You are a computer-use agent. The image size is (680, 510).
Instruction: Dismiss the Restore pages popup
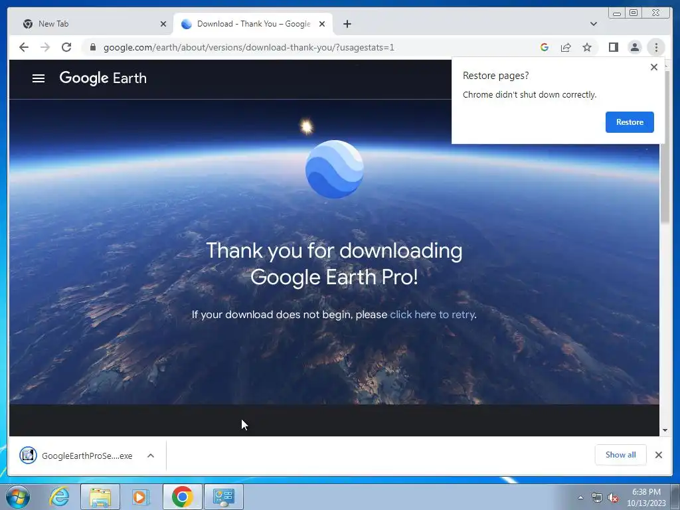click(654, 67)
